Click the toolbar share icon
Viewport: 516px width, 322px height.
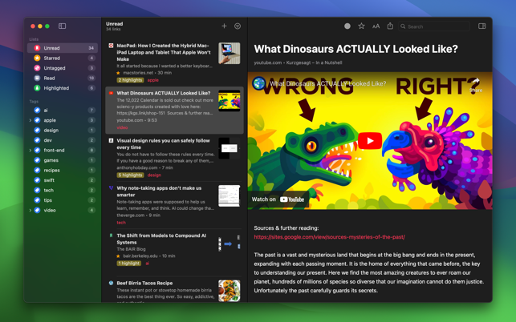click(x=390, y=26)
